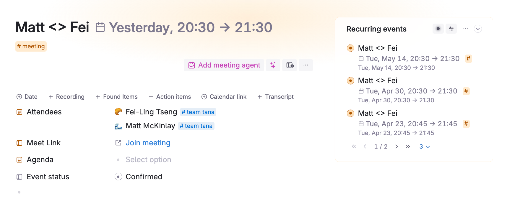Toggle the status circle of the Apr 23 event
Image resolution: width=507 pixels, height=217 pixels.
tap(350, 113)
